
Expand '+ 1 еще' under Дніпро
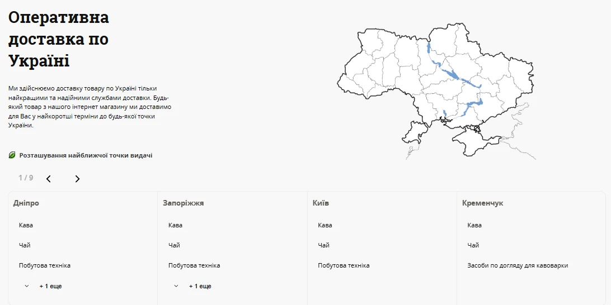pyautogui.click(x=51, y=287)
